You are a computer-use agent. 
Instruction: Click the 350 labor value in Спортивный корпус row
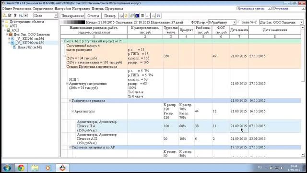point(166,56)
